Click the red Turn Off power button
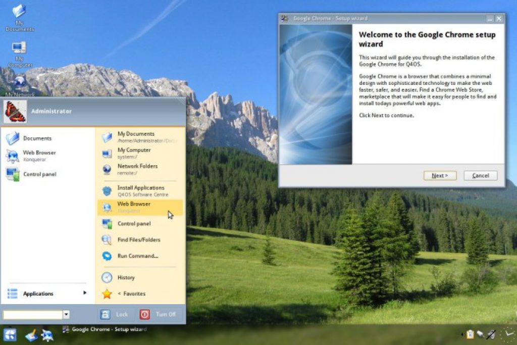Image resolution: width=517 pixels, height=345 pixels. pyautogui.click(x=158, y=314)
